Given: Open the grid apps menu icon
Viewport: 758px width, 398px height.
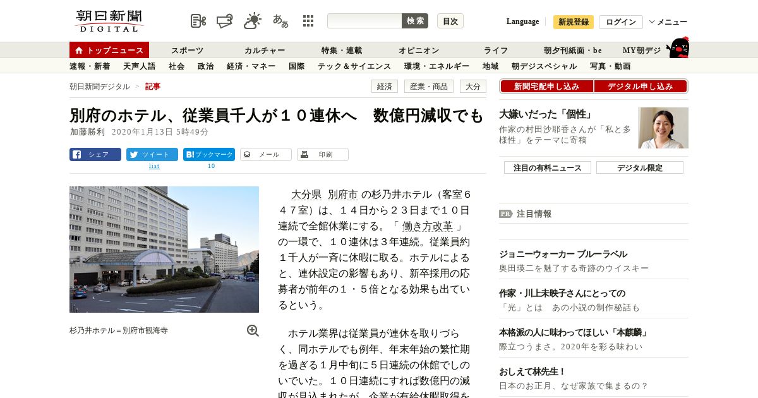Looking at the screenshot, I should [x=308, y=21].
